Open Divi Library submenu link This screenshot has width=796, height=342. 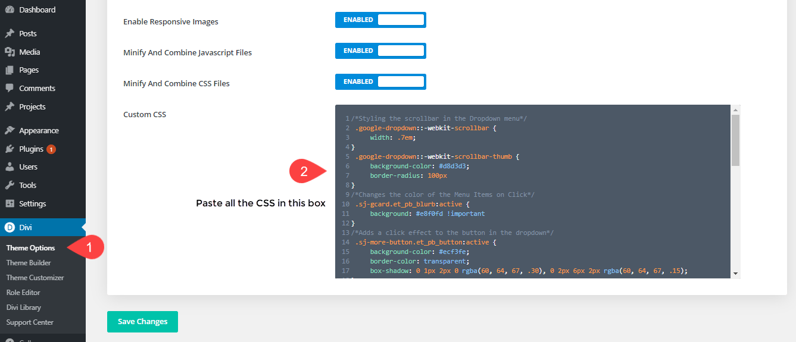pos(24,308)
